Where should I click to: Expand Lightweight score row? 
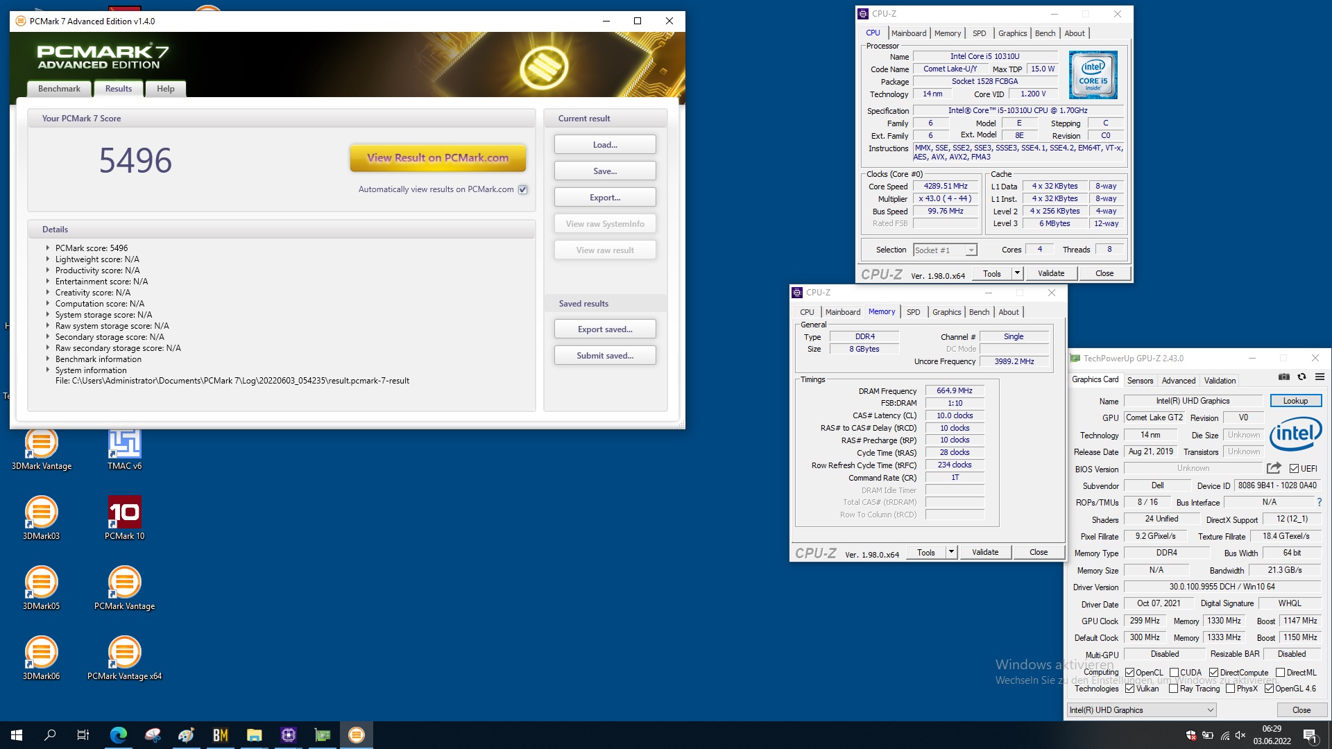[48, 259]
